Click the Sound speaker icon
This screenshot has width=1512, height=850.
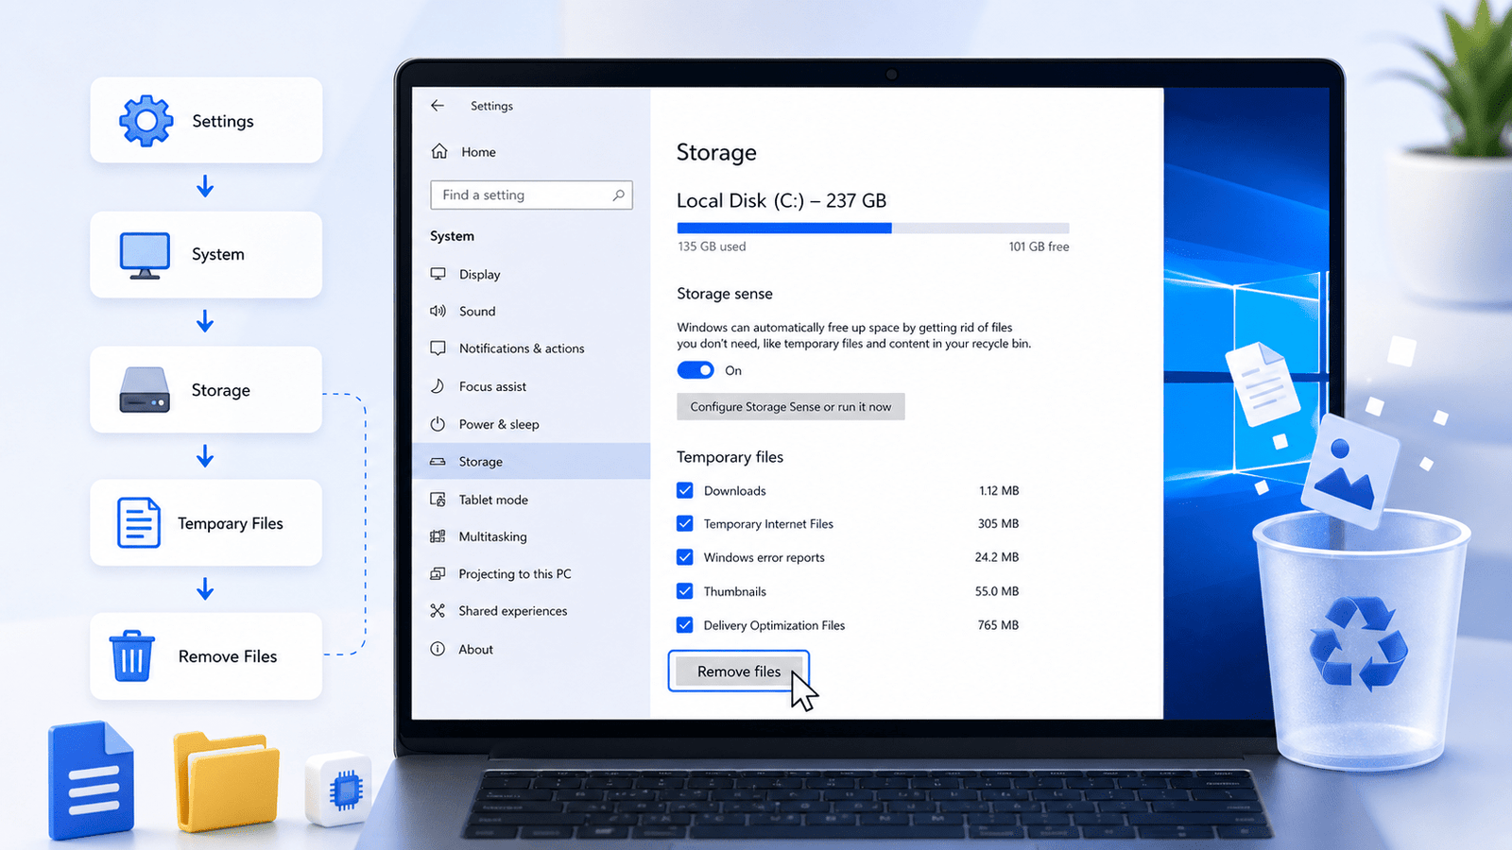(x=438, y=311)
